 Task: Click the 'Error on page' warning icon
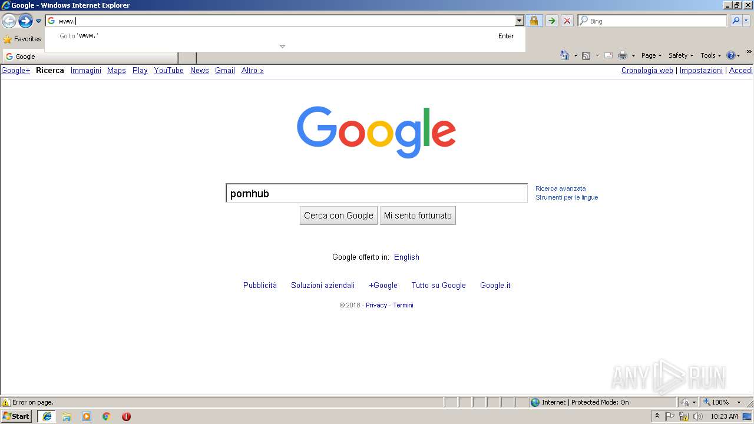(x=6, y=402)
